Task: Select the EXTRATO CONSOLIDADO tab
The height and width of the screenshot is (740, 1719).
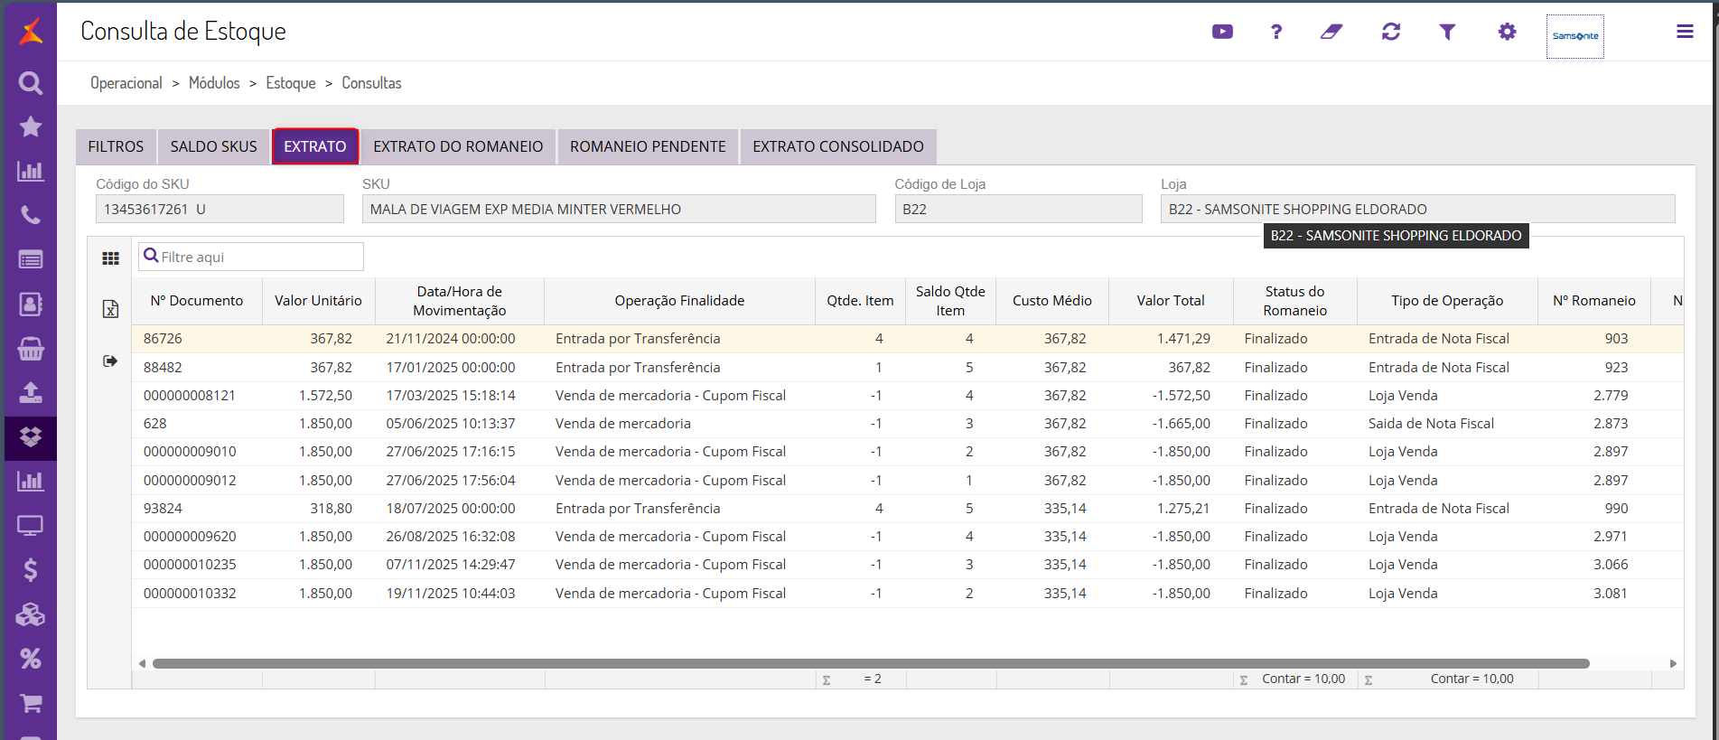Action: 837,146
